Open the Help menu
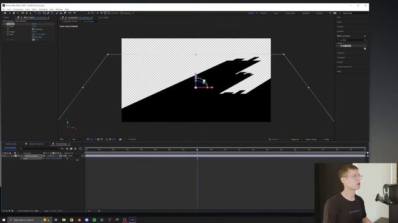The width and height of the screenshot is (398, 223). [67, 9]
